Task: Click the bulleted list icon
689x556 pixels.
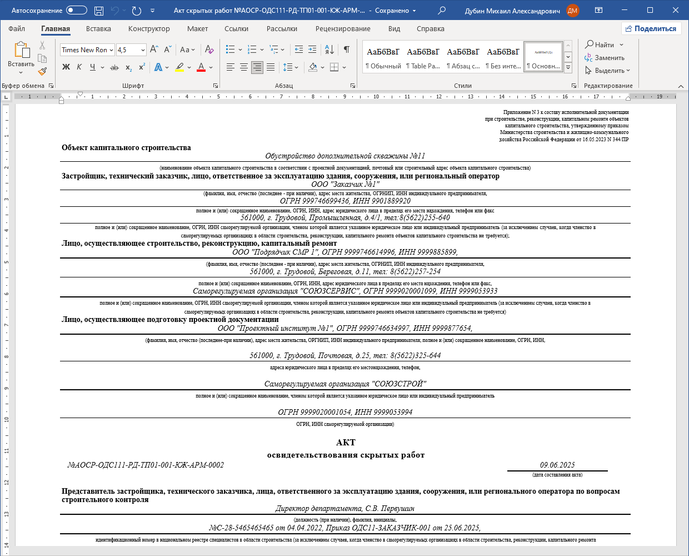Action: coord(231,49)
